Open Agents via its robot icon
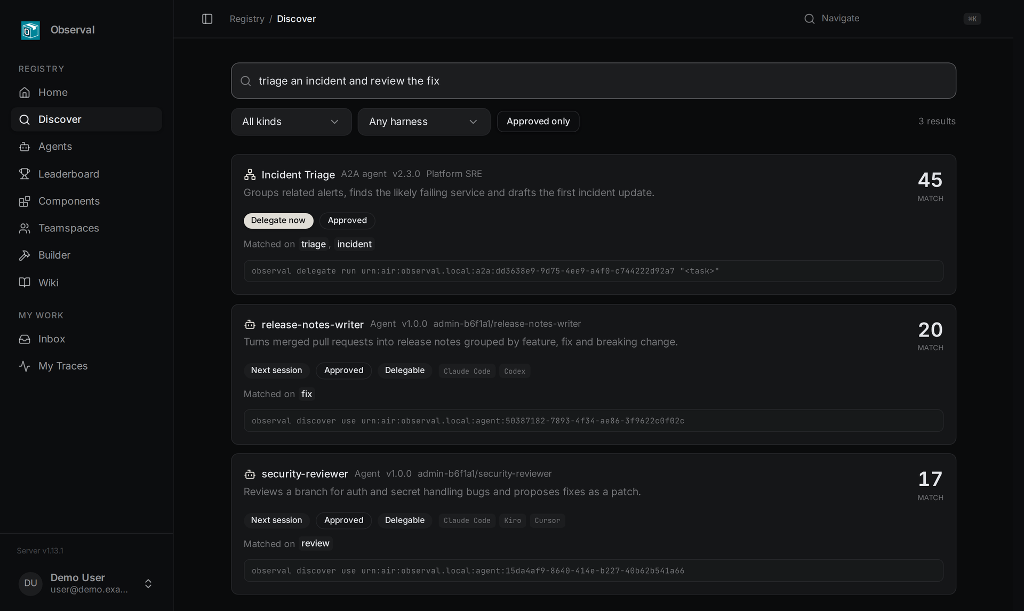1024x611 pixels. click(x=25, y=147)
